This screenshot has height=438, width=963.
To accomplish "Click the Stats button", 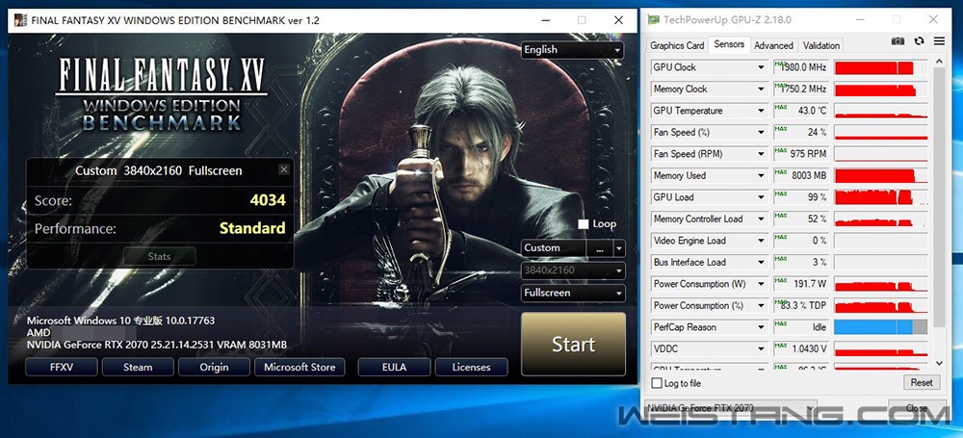I will click(159, 256).
